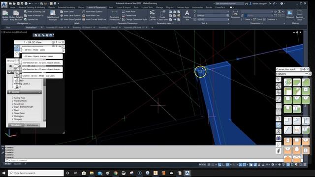
Task: Click Insert a Drawing List
Action: click(x=34, y=12)
